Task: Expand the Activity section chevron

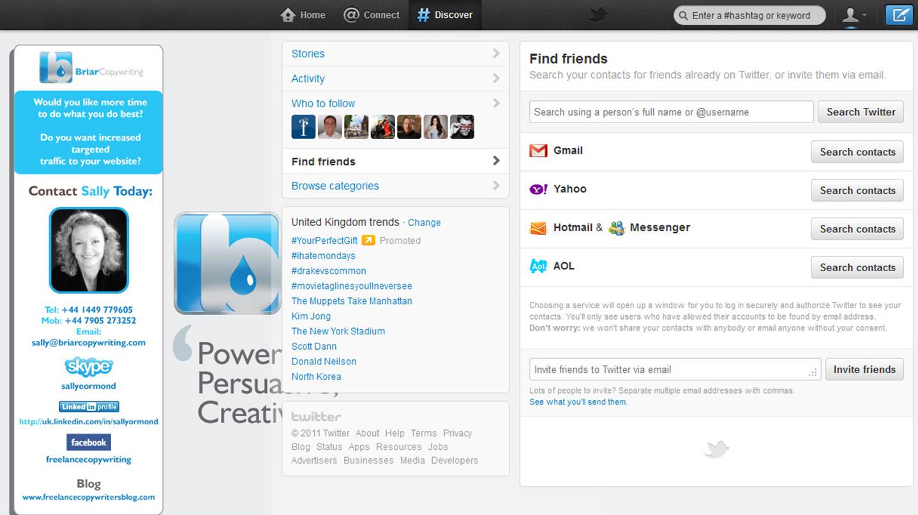Action: [496, 78]
